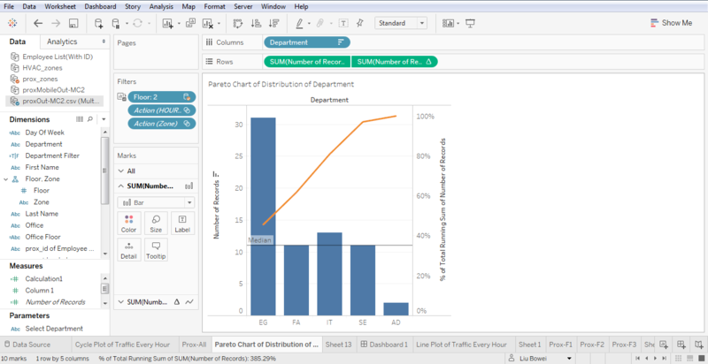Collapse the first SUM(Numbe... bar marks section
Viewport: 708px width, 364px height.
120,186
